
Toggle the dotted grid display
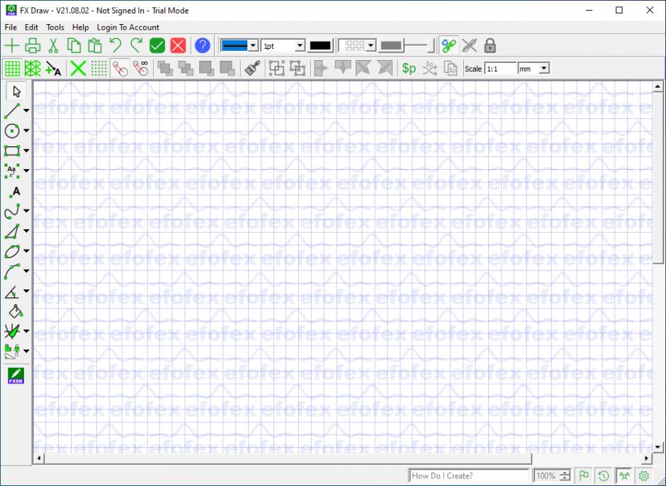click(99, 68)
